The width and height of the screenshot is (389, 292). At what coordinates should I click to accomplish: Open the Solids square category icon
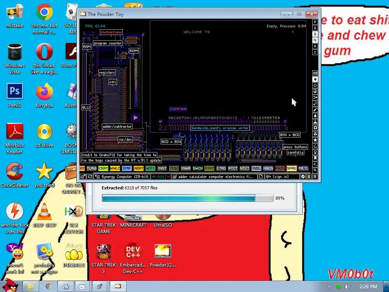(315, 128)
